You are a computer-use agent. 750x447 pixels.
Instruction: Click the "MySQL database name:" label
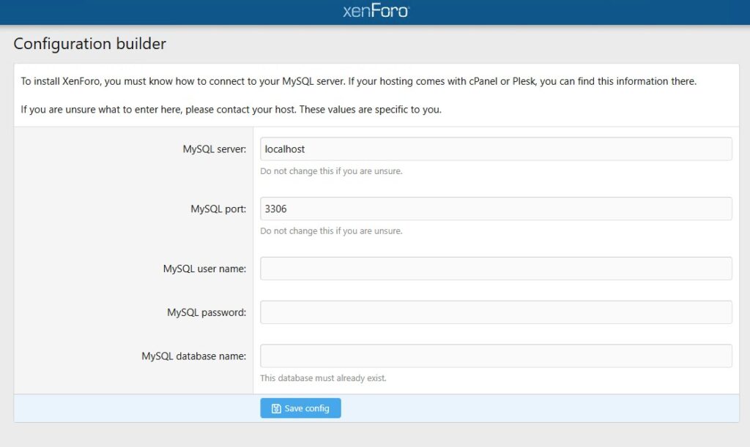tap(193, 356)
